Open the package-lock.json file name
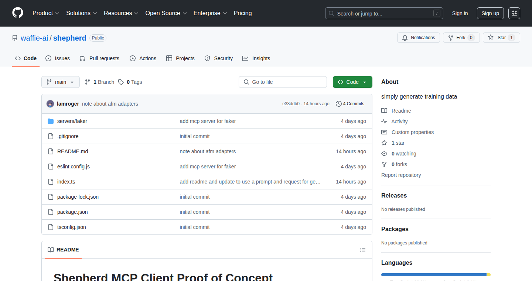Image resolution: width=532 pixels, height=281 pixels. (78, 197)
